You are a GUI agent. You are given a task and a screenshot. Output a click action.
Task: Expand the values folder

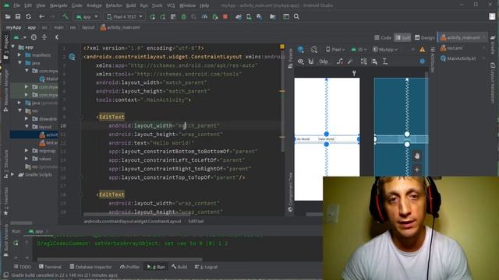(27, 159)
